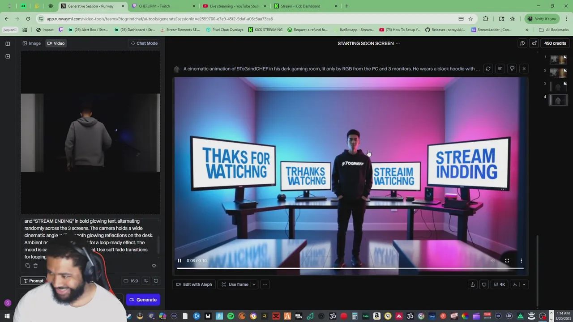This screenshot has height=322, width=573.
Task: Open a new browser tab
Action: pos(346,6)
